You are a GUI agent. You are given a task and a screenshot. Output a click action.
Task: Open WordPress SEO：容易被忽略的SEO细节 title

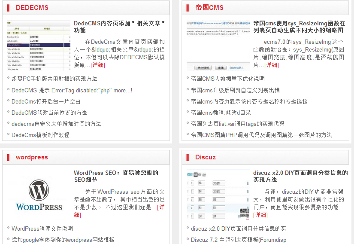point(116,176)
